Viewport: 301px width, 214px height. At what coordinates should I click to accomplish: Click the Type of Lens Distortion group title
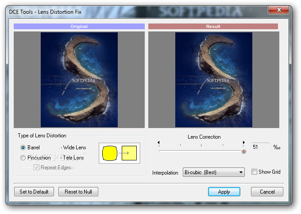click(x=42, y=136)
